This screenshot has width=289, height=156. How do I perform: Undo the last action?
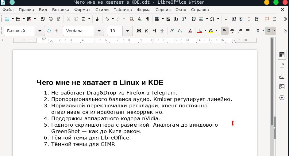(107, 19)
